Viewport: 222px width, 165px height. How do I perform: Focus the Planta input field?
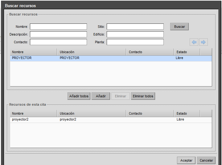point(135,42)
